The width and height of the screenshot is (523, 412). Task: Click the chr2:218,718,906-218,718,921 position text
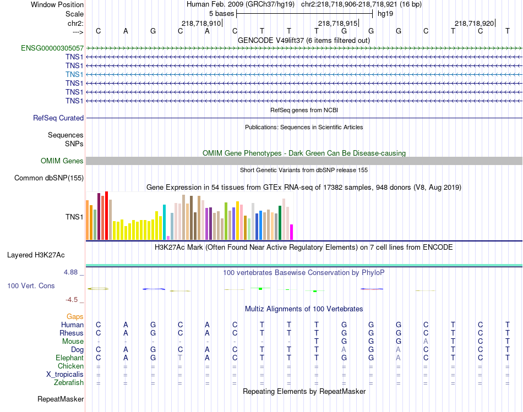pos(350,4)
